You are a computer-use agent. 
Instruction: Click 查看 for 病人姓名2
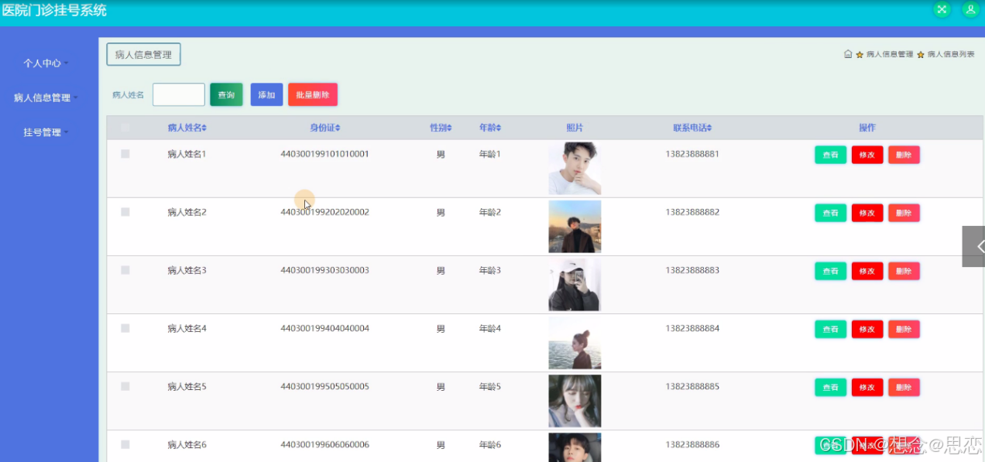tap(830, 213)
